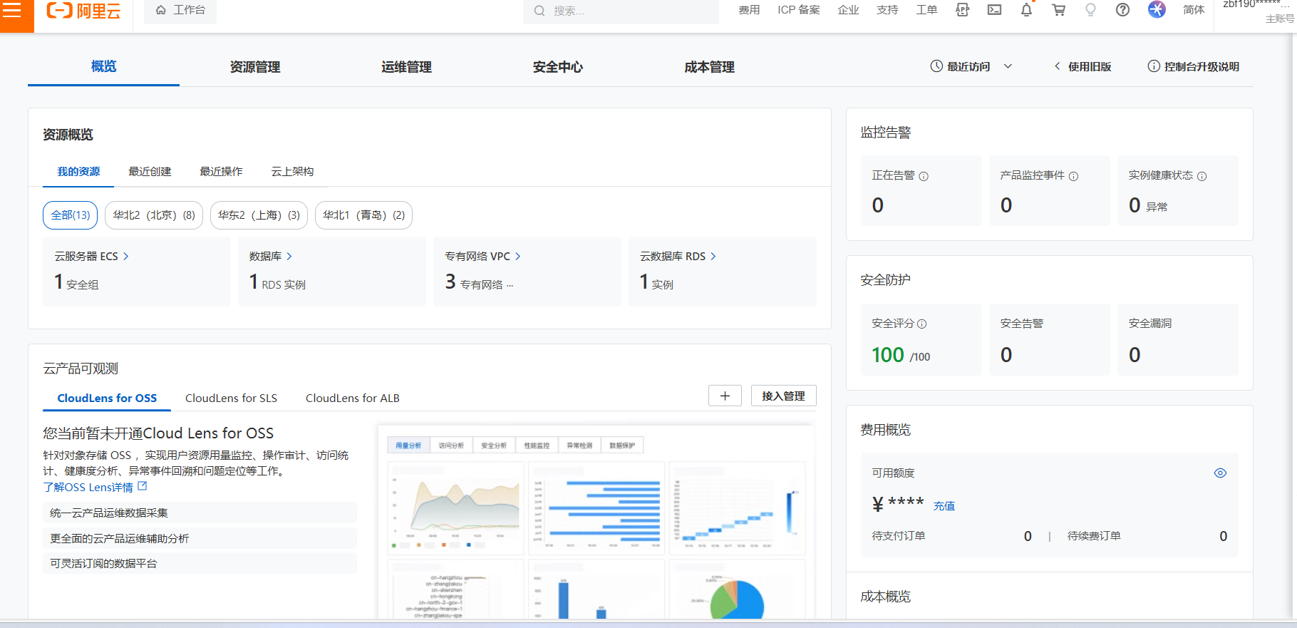Click 安全漏洞 count card

pos(1178,340)
